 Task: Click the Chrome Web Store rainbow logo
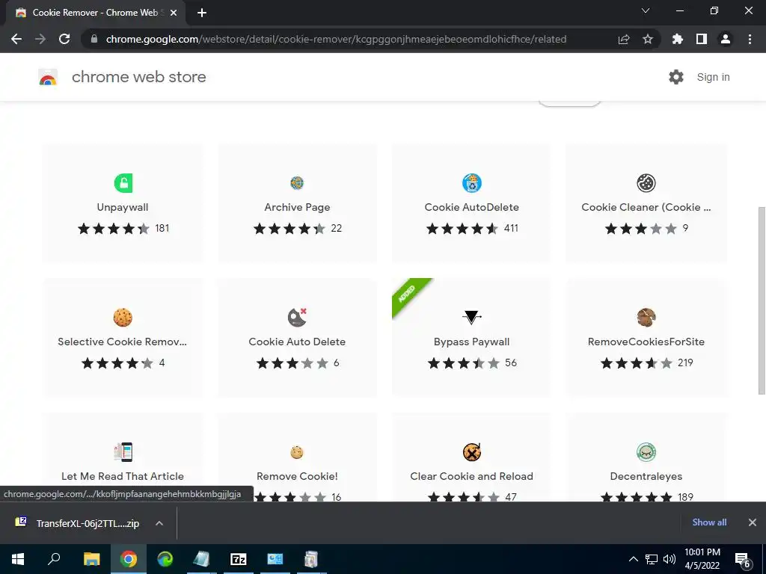(x=48, y=77)
